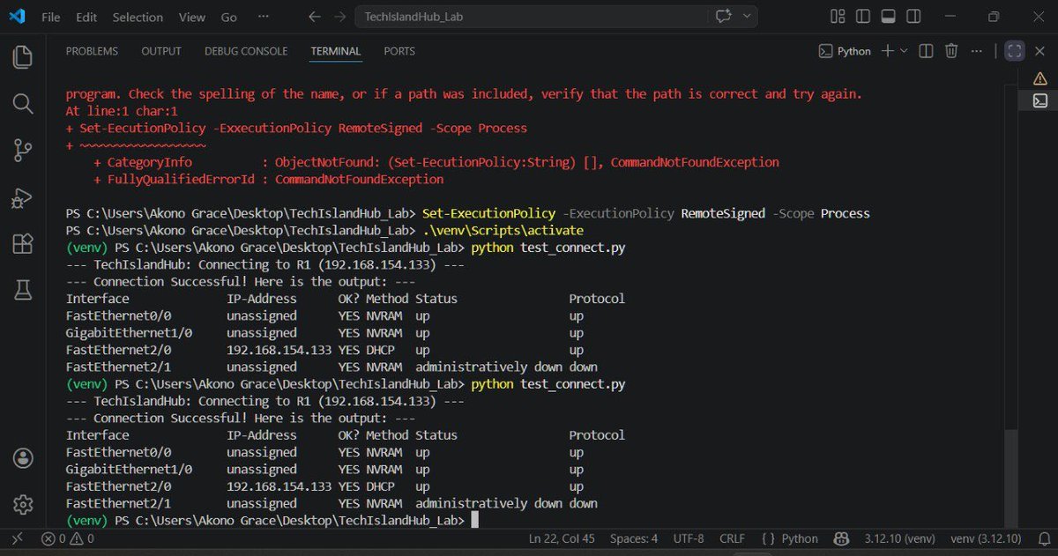
Task: Kill terminal with the trash icon
Action: (x=950, y=51)
